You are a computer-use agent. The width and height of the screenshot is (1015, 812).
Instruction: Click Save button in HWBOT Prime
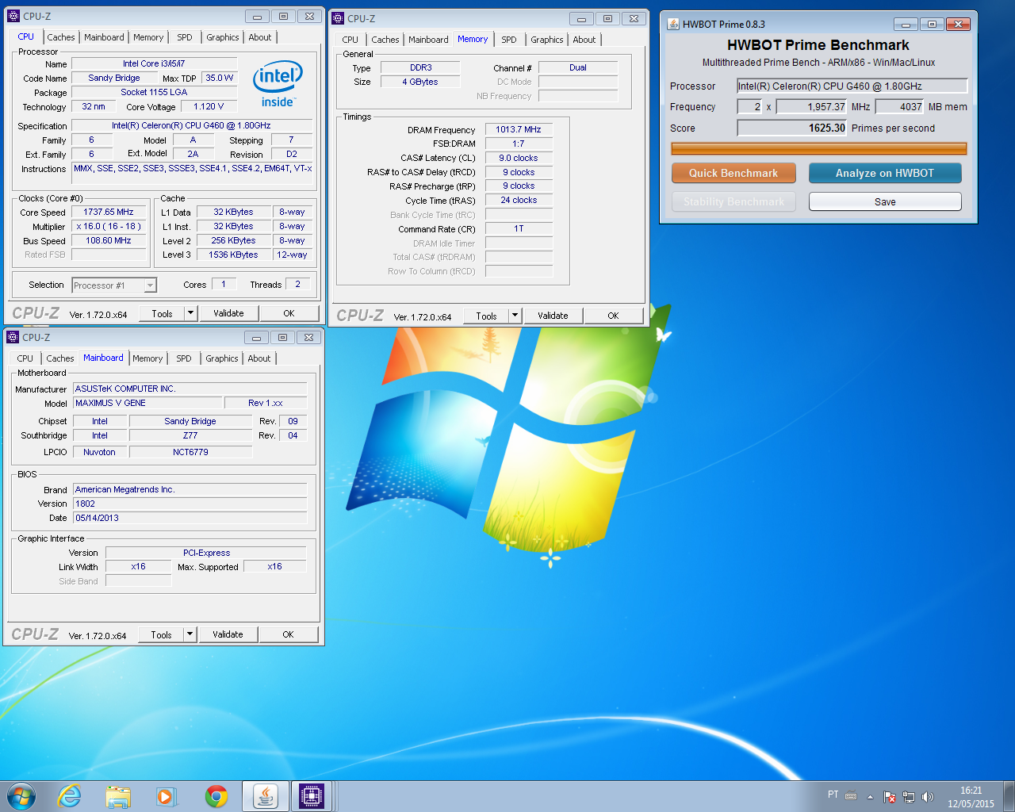pos(885,202)
